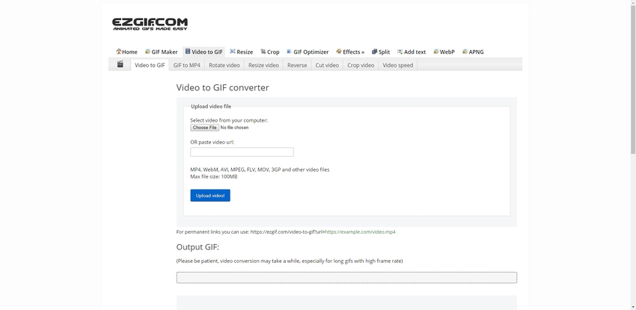This screenshot has height=310, width=636.
Task: Open GIF Optimizer tool
Action: 308,52
